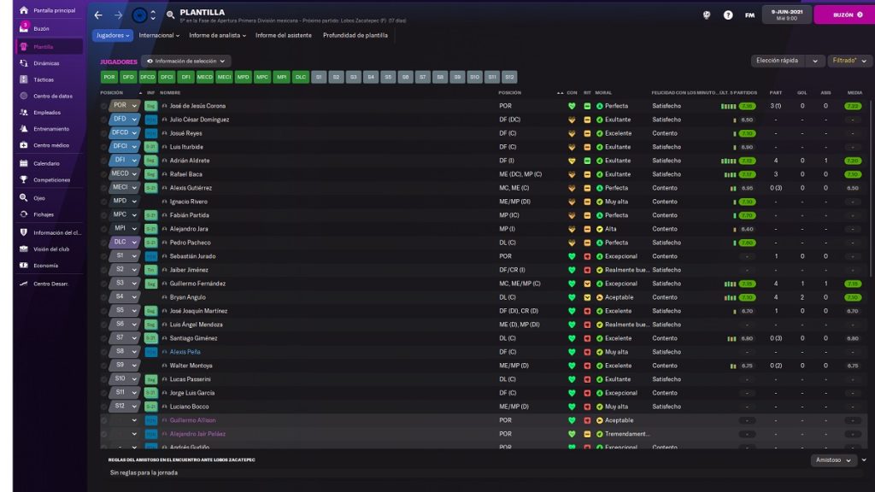Sort the table by the Media column header
The image size is (875, 492).
point(854,92)
